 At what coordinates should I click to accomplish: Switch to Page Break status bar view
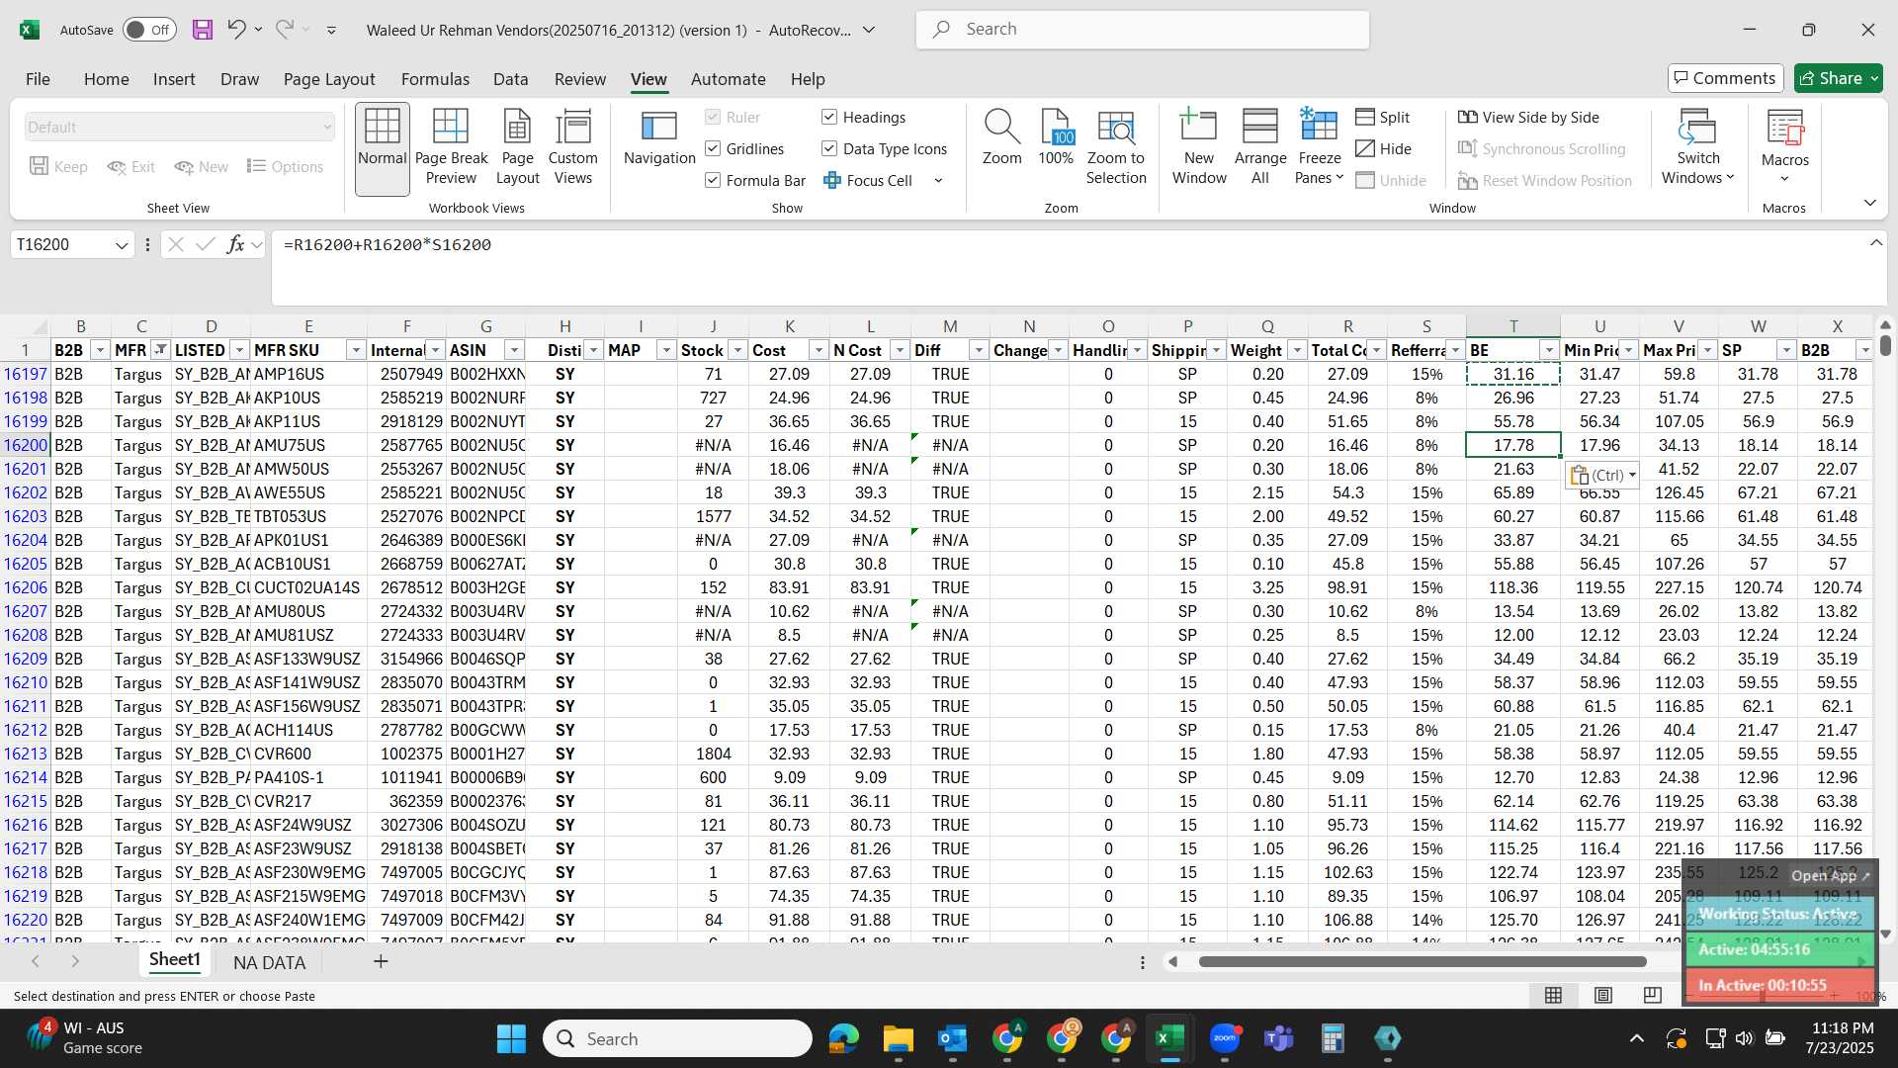(x=1653, y=995)
